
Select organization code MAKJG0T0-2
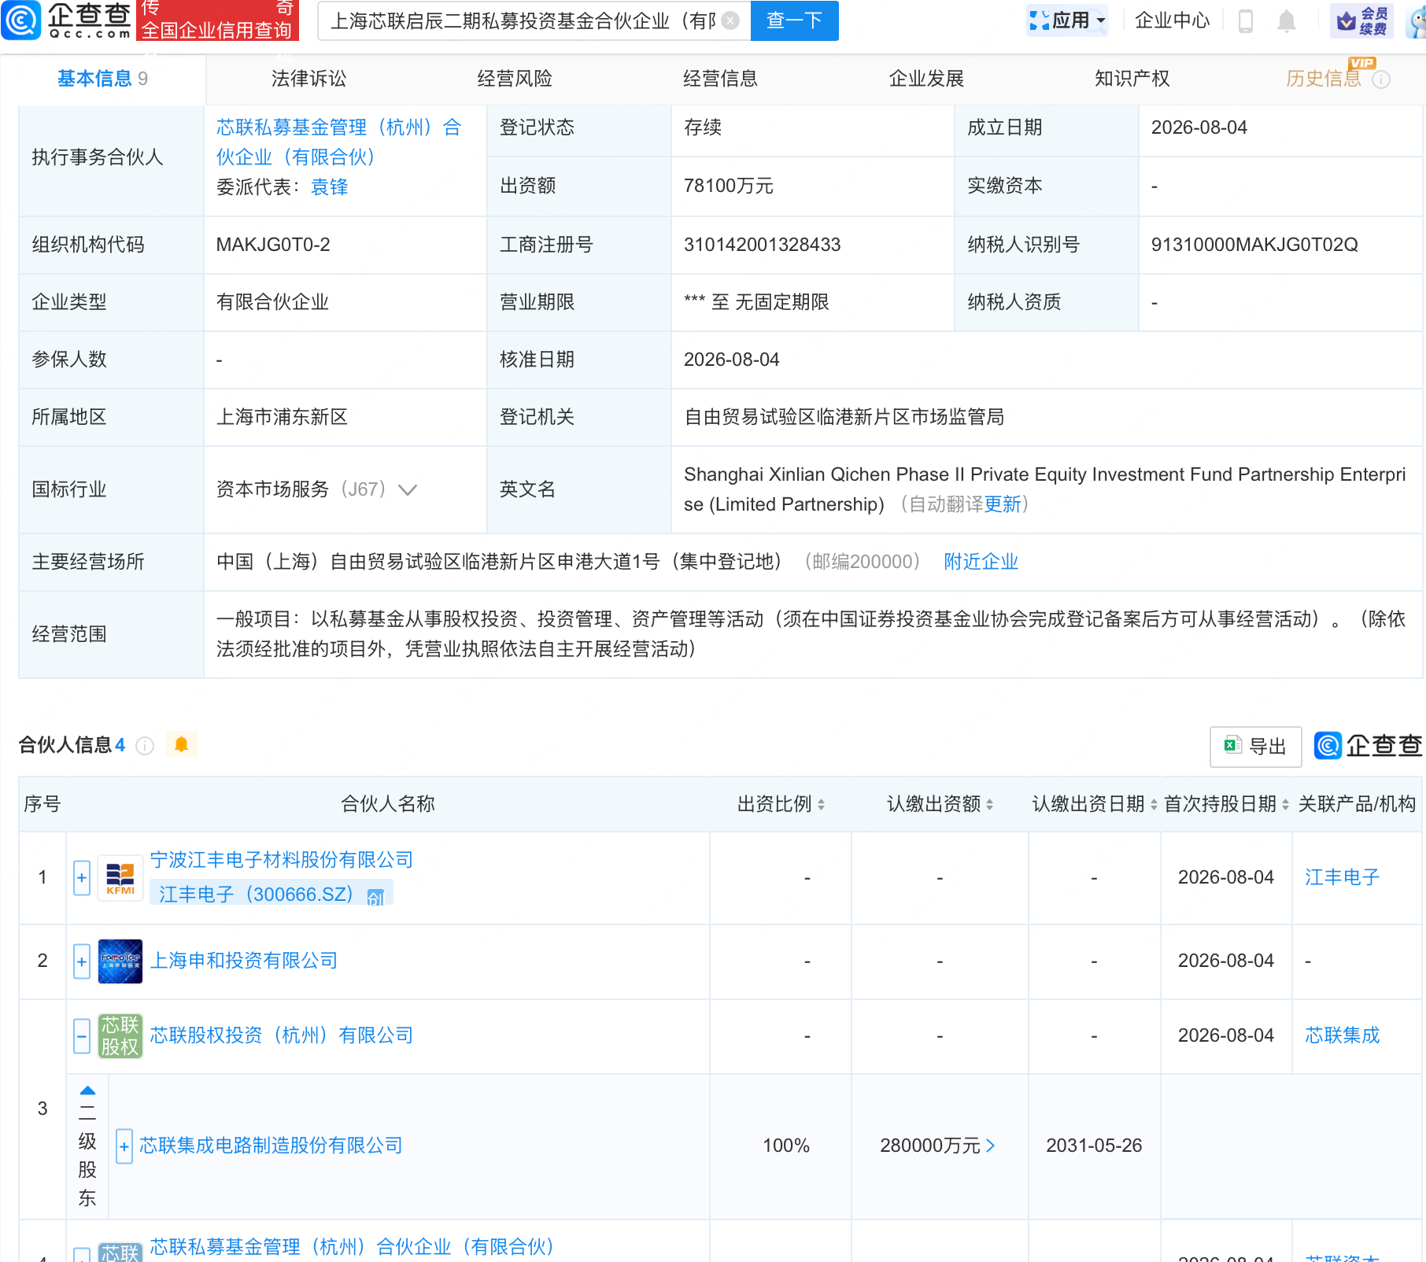click(273, 245)
